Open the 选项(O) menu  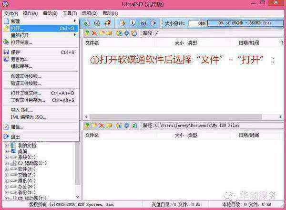point(90,13)
